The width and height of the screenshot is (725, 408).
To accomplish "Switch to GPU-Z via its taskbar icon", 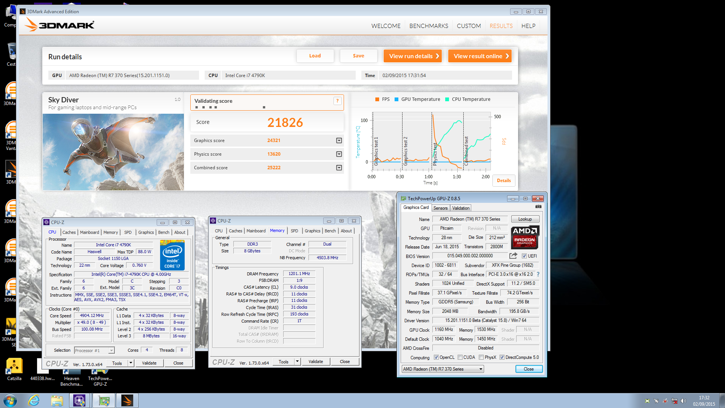I will click(104, 400).
